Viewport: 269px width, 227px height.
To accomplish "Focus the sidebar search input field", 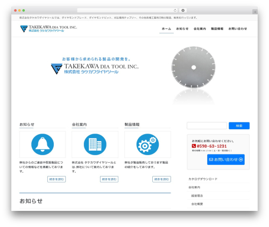I will click(x=207, y=126).
